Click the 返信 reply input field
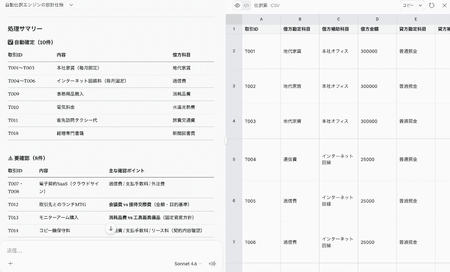The height and width of the screenshot is (272, 450). coord(111,251)
